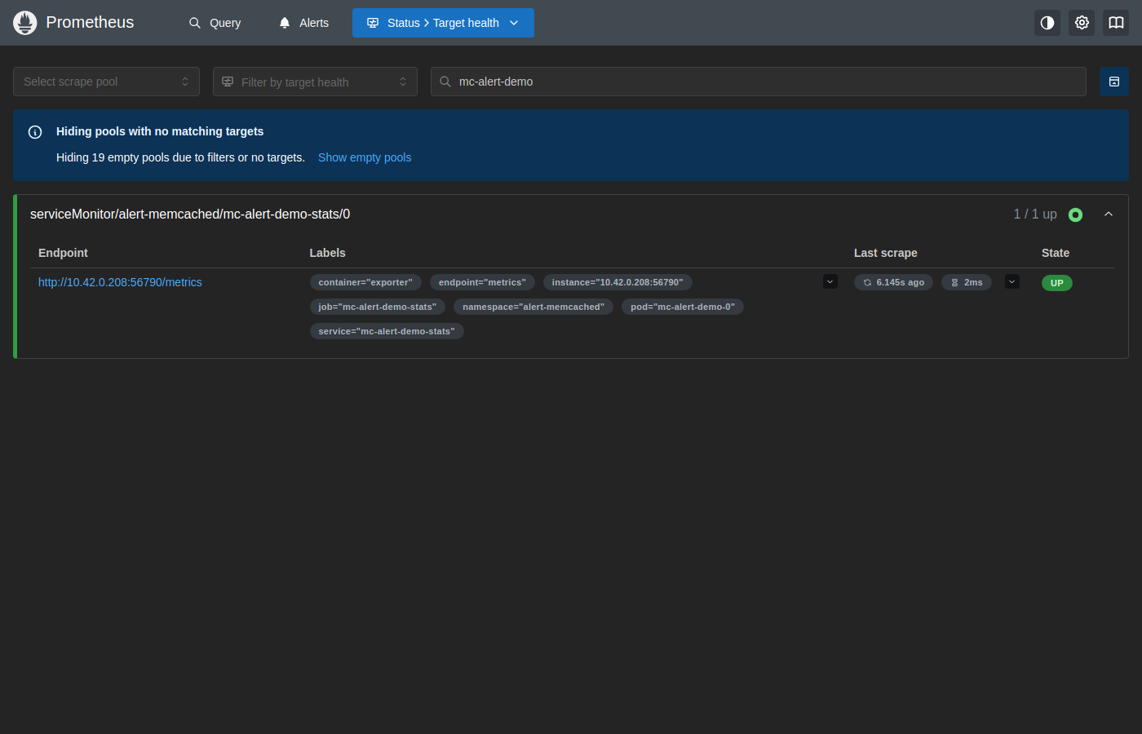Collapse the mc-alert-demo-stats scrape pool
Screen dimensions: 1142x734
point(1109,214)
